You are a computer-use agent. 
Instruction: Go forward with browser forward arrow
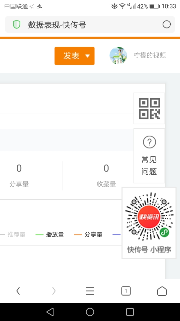pos(54,291)
